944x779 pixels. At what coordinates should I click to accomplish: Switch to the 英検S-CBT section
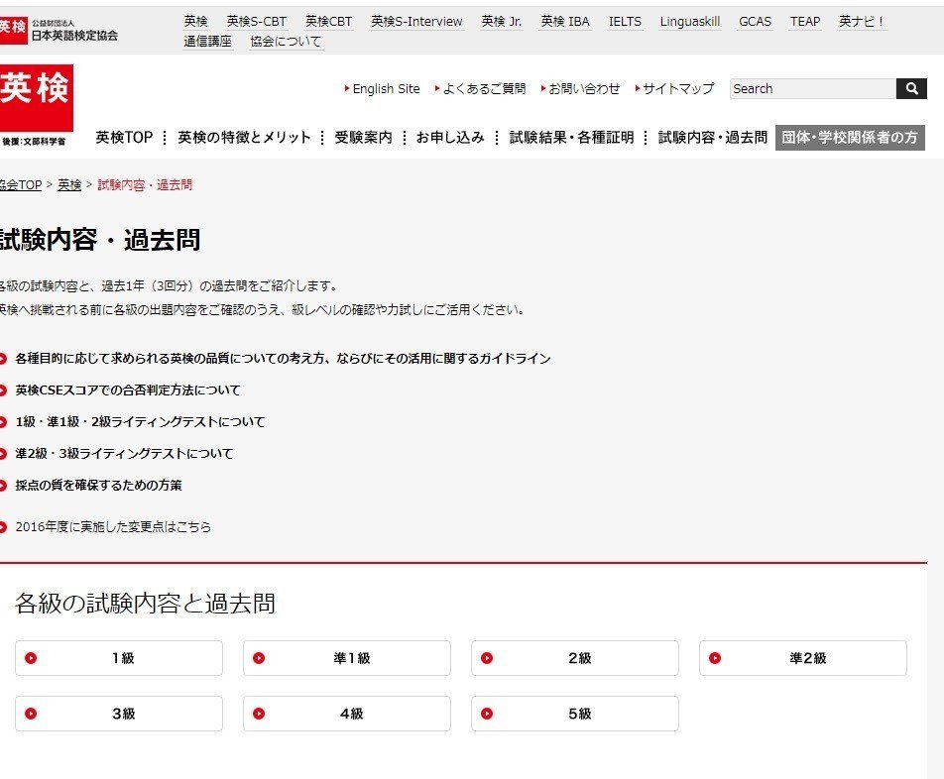[x=254, y=20]
